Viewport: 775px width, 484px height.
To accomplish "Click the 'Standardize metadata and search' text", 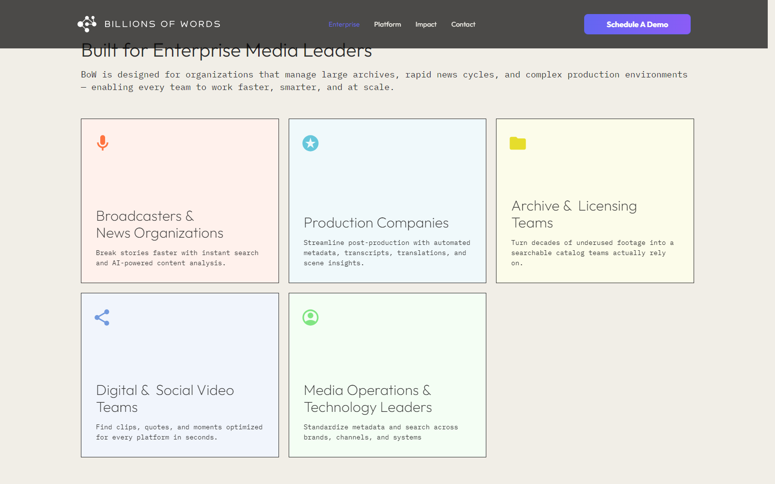I will (381, 432).
